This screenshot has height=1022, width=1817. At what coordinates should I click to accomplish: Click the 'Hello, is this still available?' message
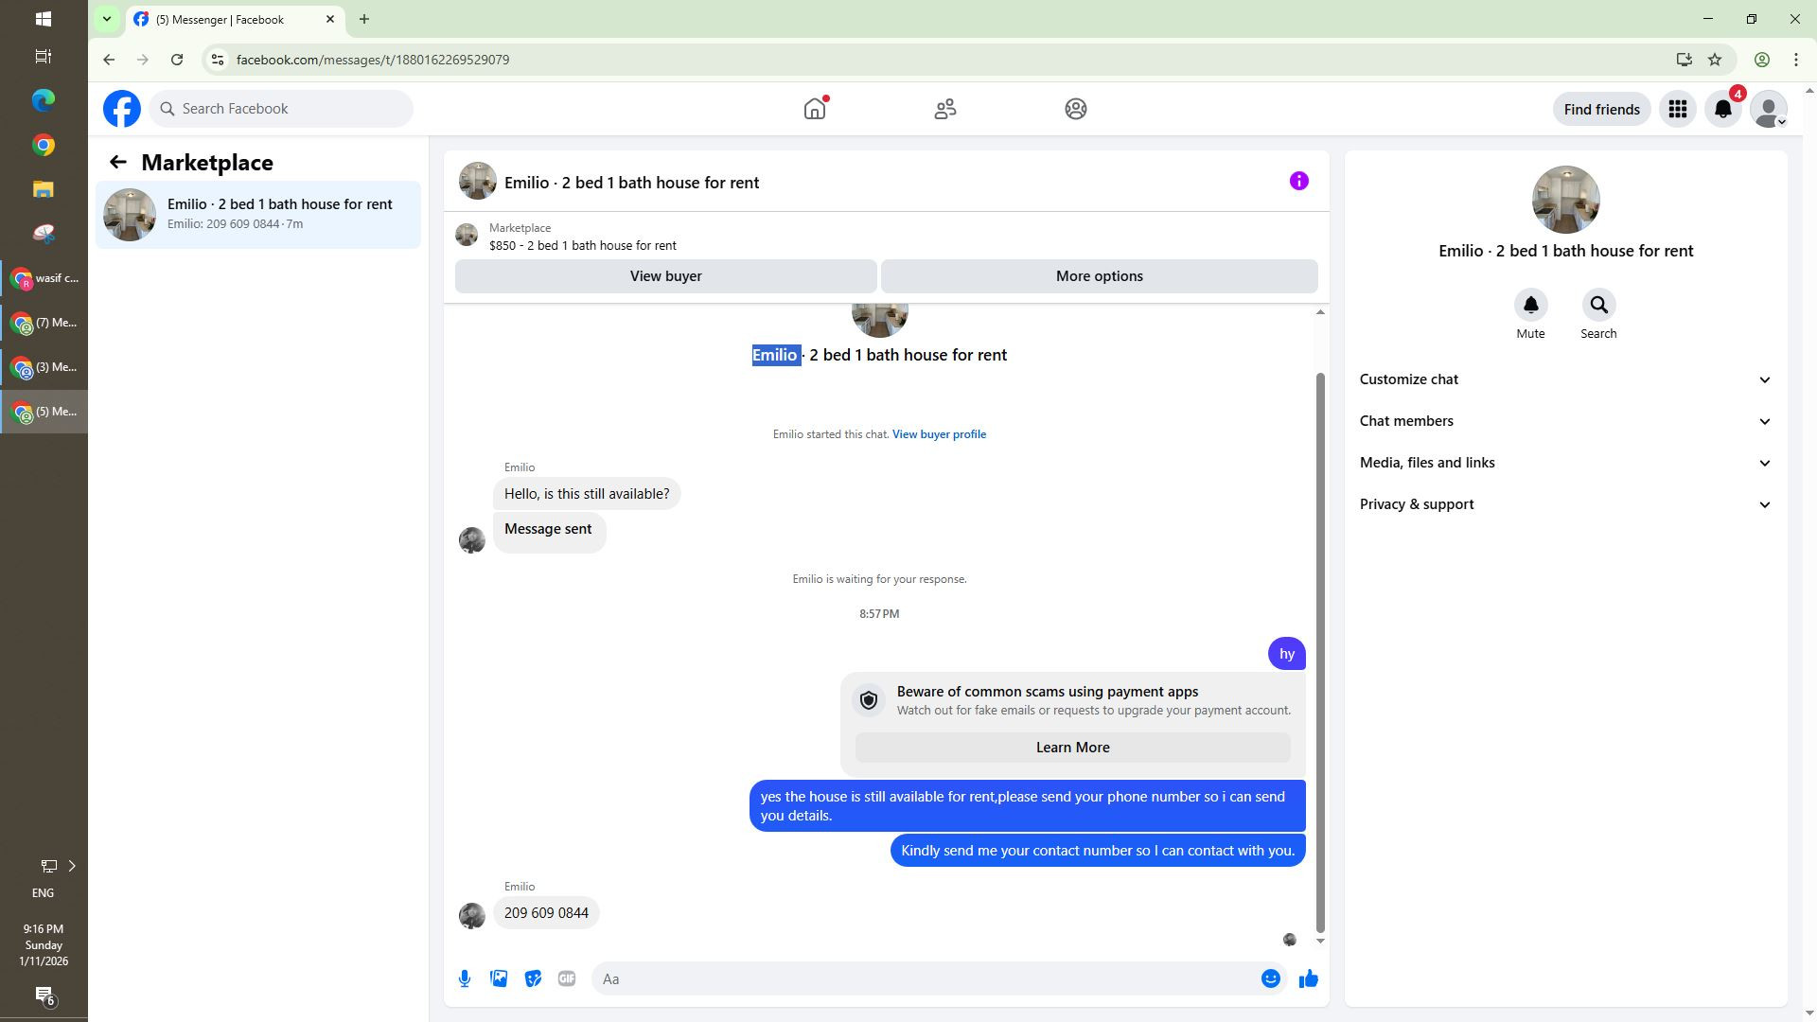pos(587,494)
